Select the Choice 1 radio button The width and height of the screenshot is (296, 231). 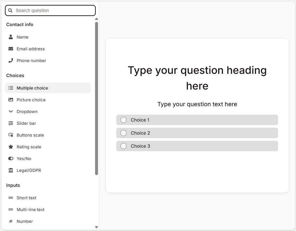pyautogui.click(x=123, y=120)
